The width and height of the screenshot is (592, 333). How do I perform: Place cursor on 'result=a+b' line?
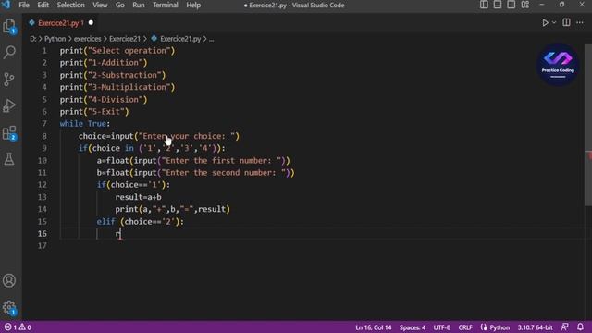[138, 197]
